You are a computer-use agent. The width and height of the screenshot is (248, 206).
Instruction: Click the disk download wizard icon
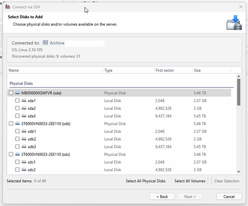coord(234,22)
